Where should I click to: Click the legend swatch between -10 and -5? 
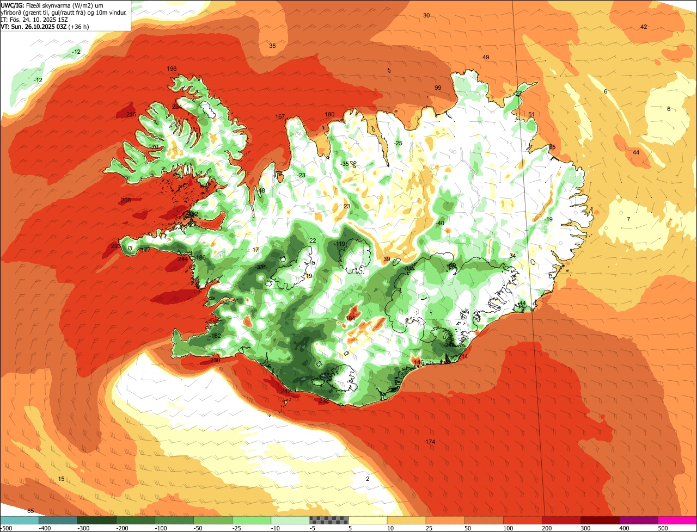tap(290, 520)
